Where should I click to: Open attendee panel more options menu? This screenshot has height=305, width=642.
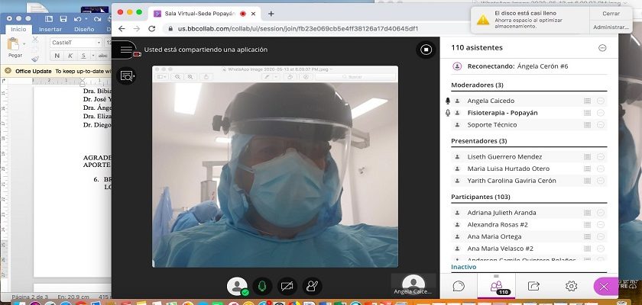tap(602, 48)
